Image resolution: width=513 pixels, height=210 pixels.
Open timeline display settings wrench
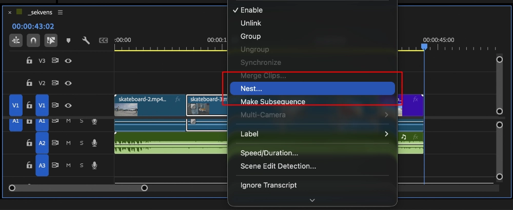86,40
